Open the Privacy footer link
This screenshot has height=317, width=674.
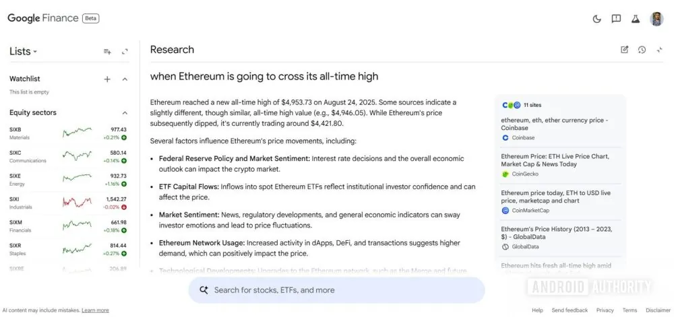tap(605, 310)
